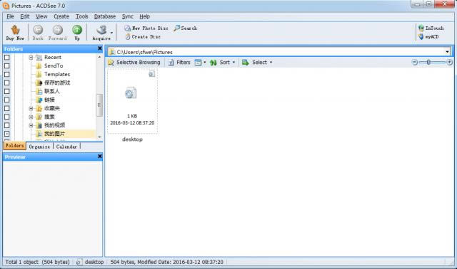Open myACD from the toolbar
Image resolution: width=457 pixels, height=269 pixels.
[x=428, y=37]
